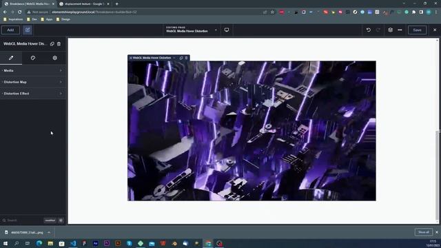Click the canvas element move handle icon

coord(131,58)
